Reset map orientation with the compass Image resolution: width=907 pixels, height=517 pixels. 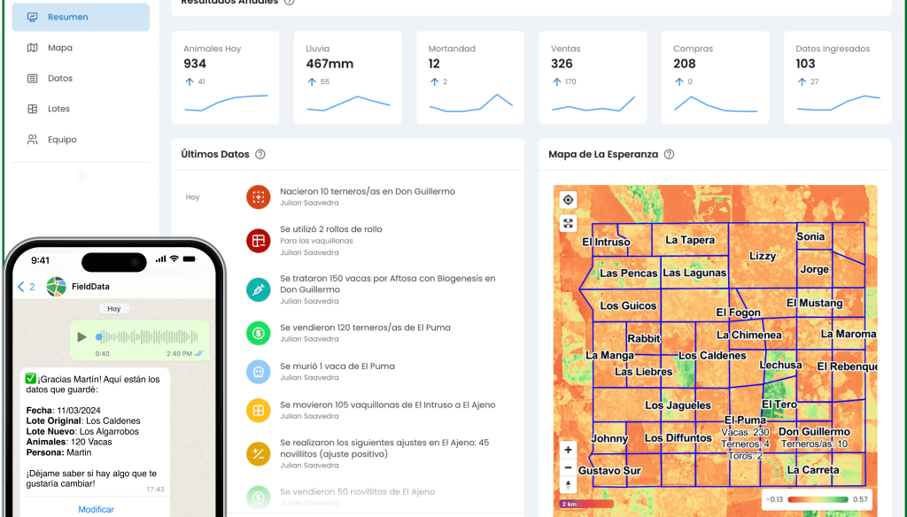click(568, 484)
